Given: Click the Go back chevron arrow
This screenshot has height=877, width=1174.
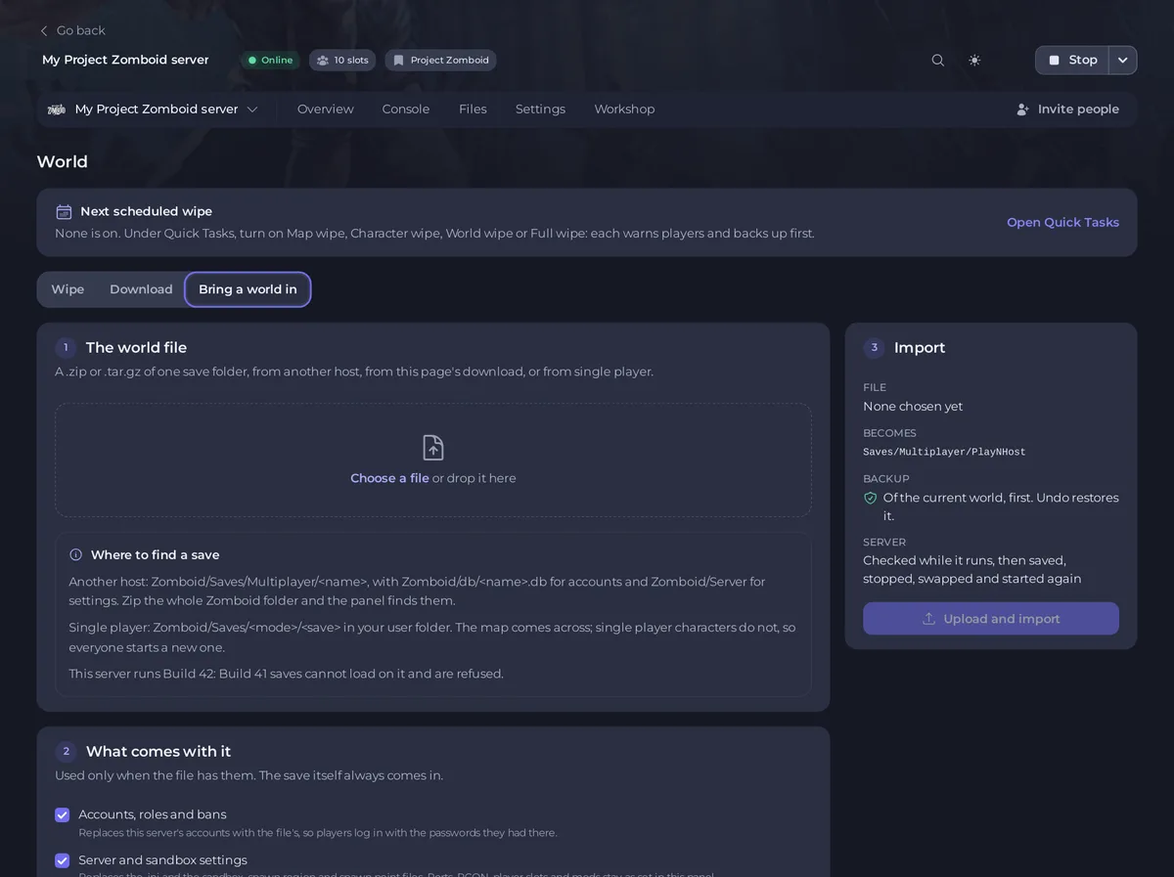Looking at the screenshot, I should (44, 30).
